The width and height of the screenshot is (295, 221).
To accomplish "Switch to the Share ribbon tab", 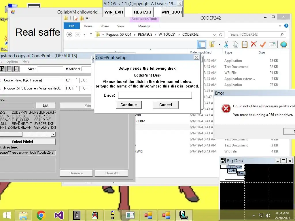I will 105,26.
